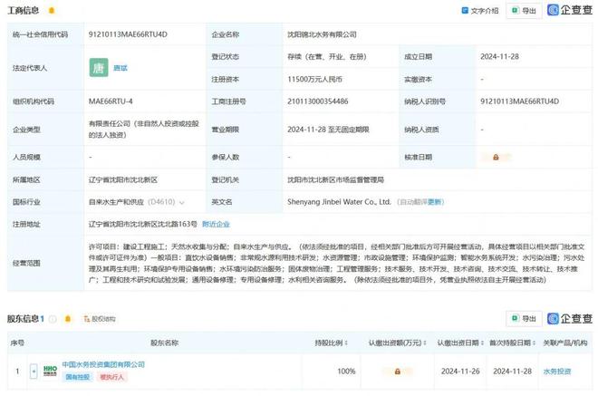Select registered capital 11500万元人民币
This screenshot has height=396, width=598.
pyautogui.click(x=314, y=80)
